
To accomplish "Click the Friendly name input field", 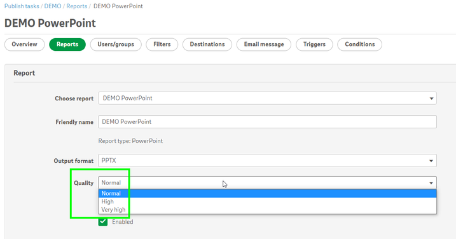I will pyautogui.click(x=267, y=122).
